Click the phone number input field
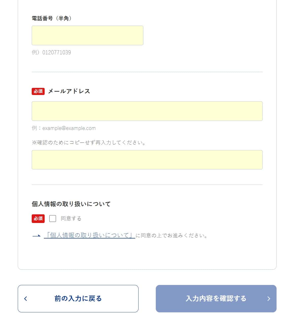The image size is (290, 321). (87, 35)
